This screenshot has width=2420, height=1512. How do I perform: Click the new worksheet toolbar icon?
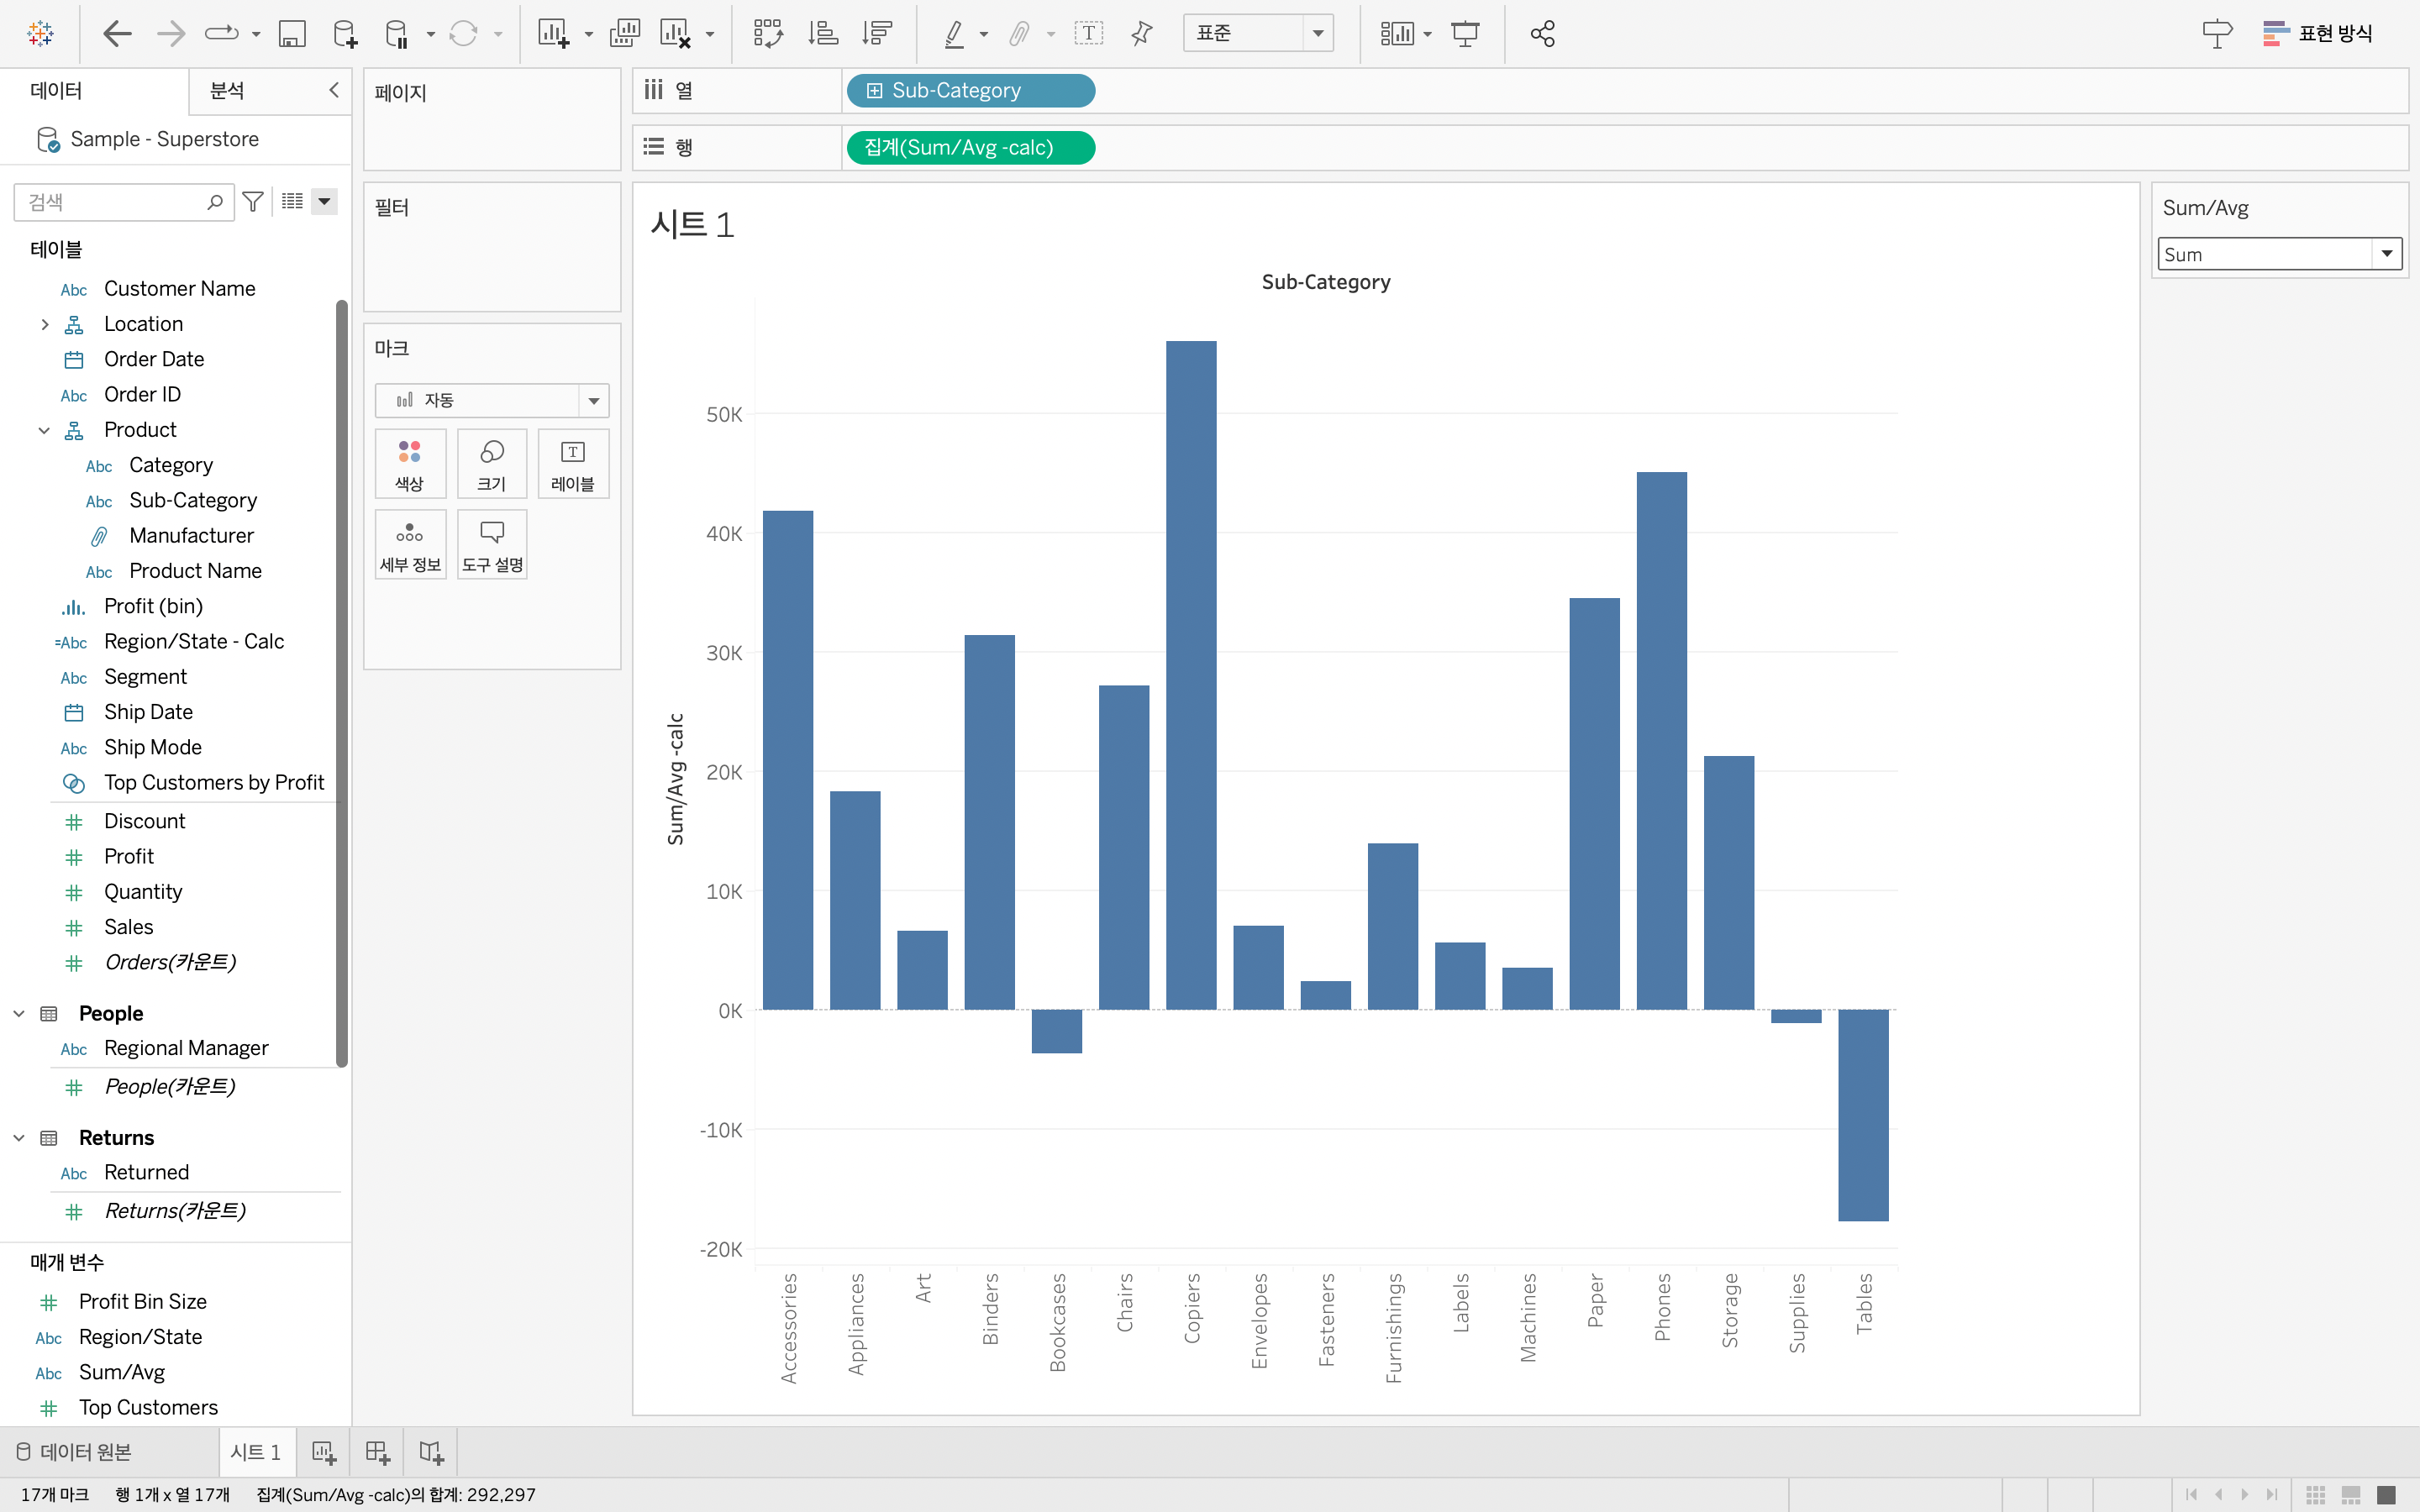coord(553,34)
